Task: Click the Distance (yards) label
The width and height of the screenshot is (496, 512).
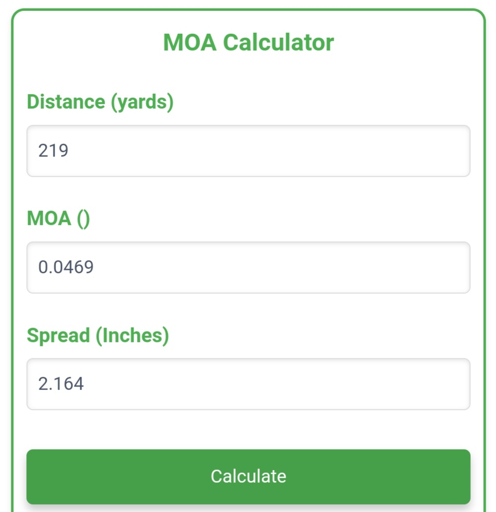Action: (100, 102)
